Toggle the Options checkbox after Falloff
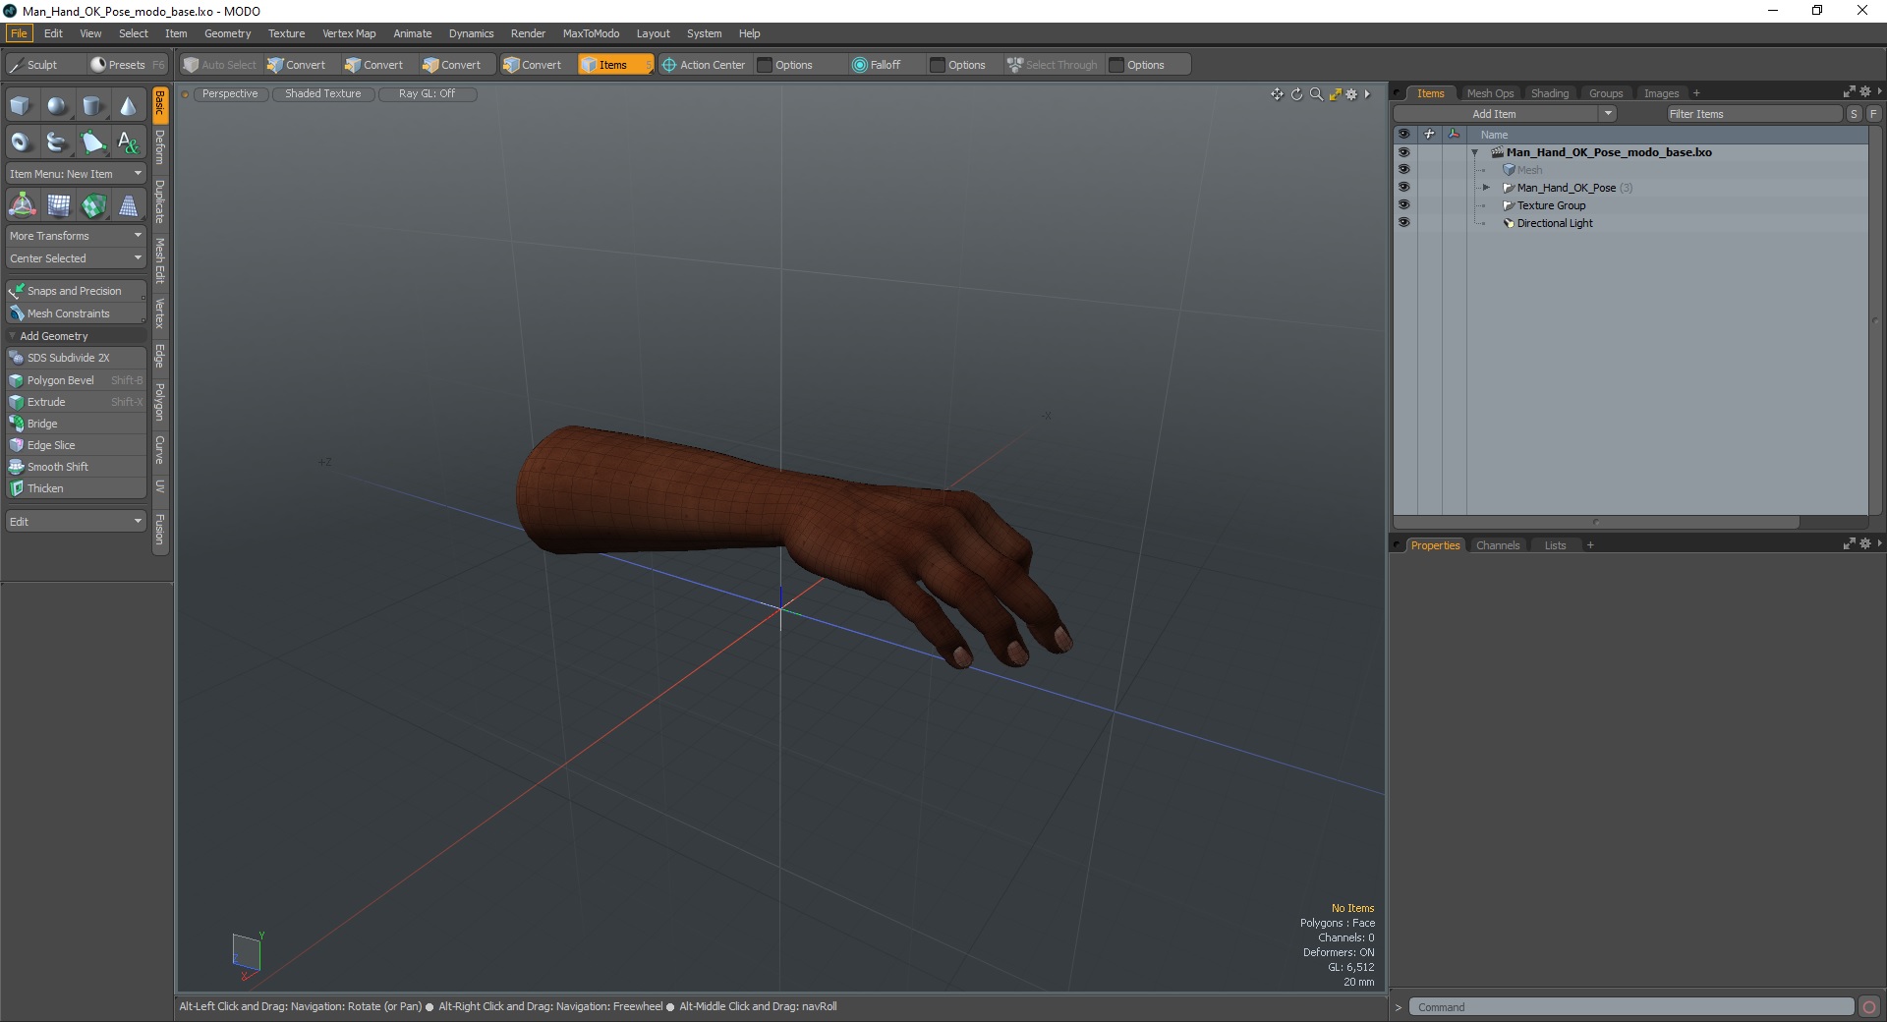 point(938,65)
